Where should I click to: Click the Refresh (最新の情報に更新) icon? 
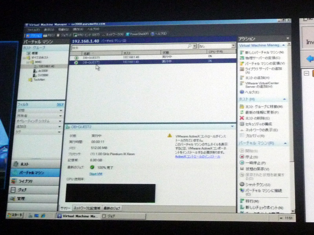pyautogui.click(x=242, y=112)
